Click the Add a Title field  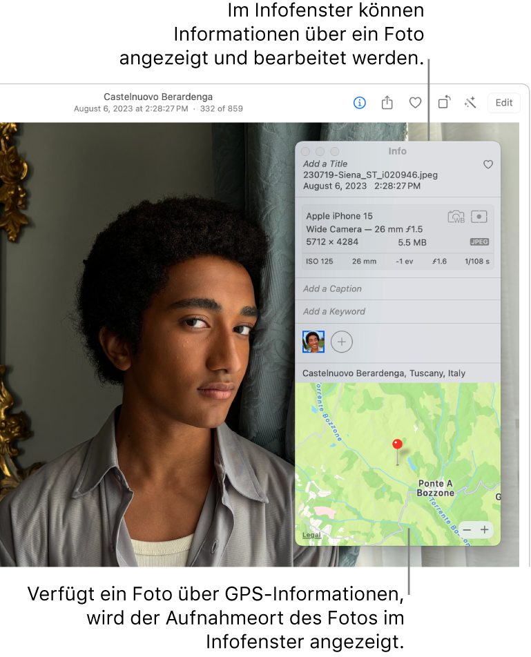(326, 164)
